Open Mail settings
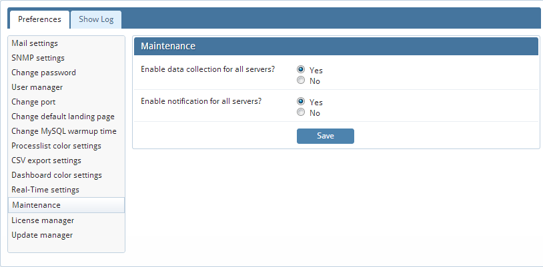Screen dimensions: 543x267 click(35, 43)
